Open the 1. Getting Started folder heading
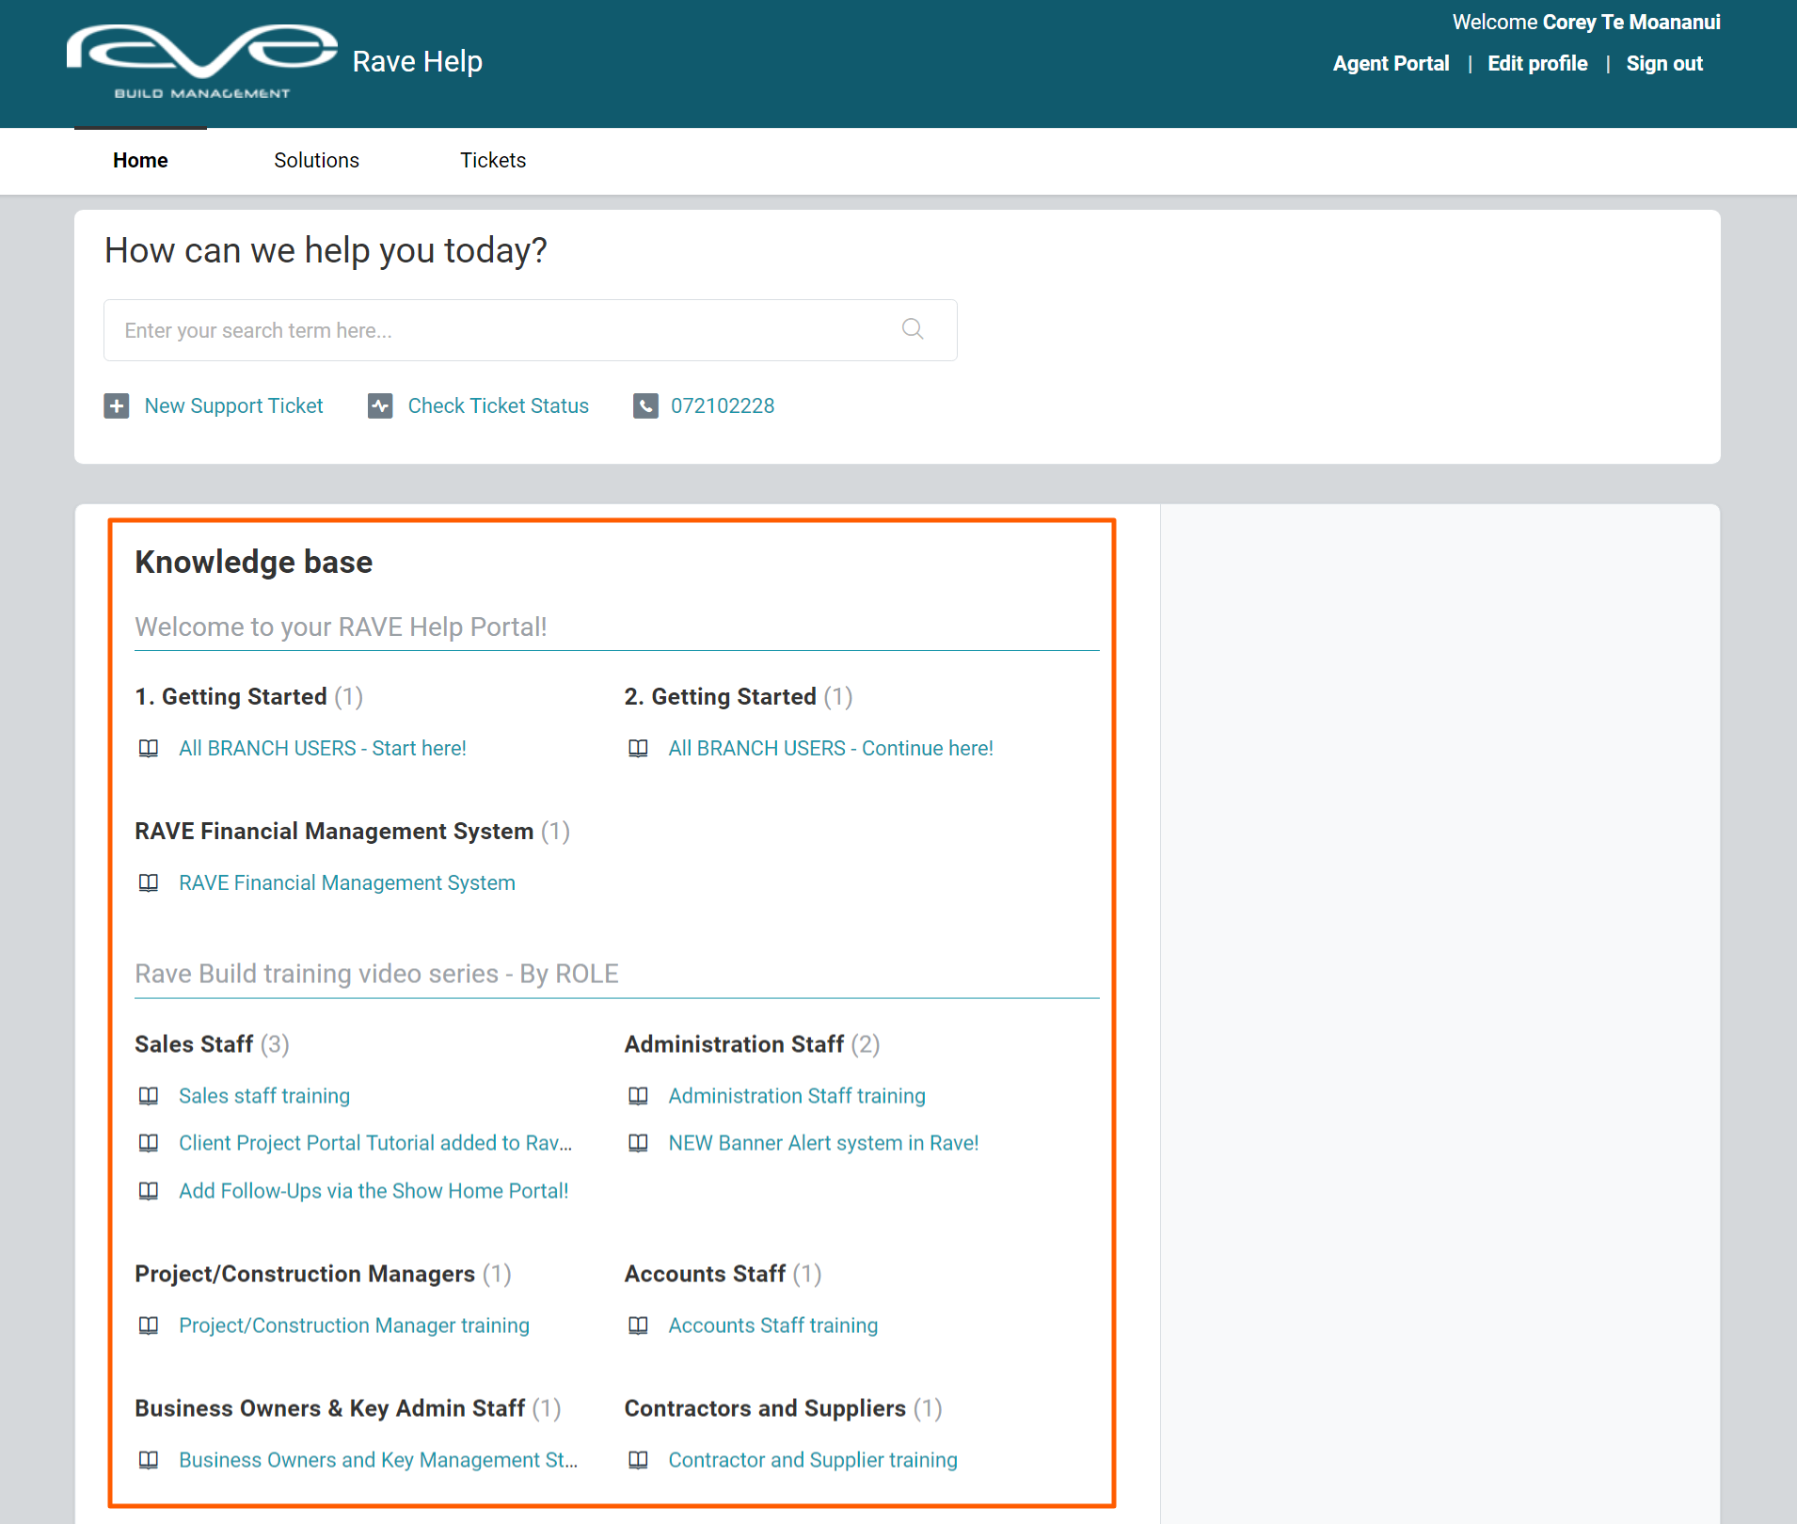Viewport: 1797px width, 1524px height. pos(231,697)
